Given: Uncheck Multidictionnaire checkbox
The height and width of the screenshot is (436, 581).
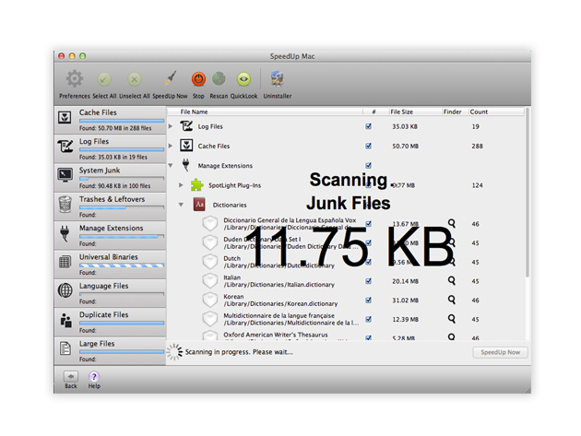Looking at the screenshot, I should pos(368,319).
